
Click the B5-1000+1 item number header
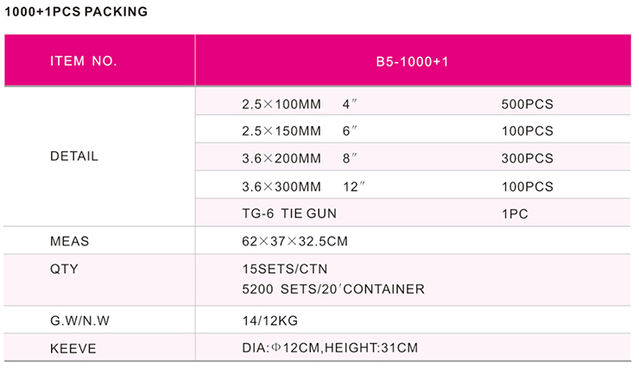pyautogui.click(x=413, y=61)
